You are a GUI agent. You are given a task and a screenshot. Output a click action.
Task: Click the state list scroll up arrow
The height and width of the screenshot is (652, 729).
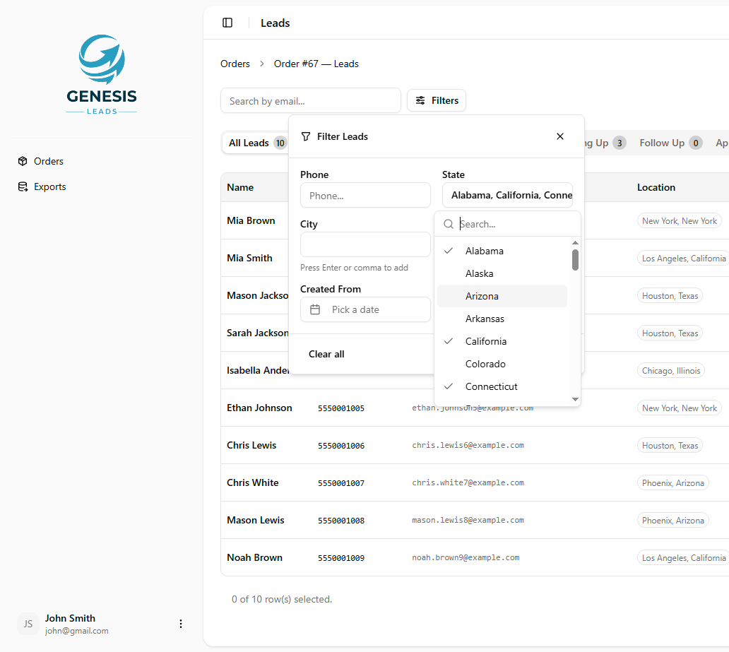pyautogui.click(x=575, y=243)
